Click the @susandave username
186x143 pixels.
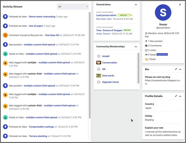pyautogui.click(x=163, y=28)
